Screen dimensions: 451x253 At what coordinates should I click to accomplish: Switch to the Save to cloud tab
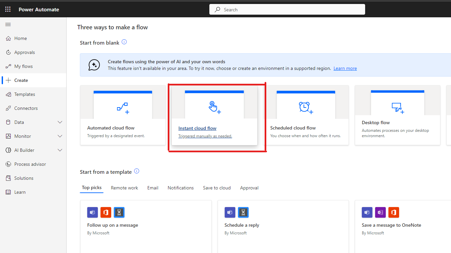click(217, 188)
